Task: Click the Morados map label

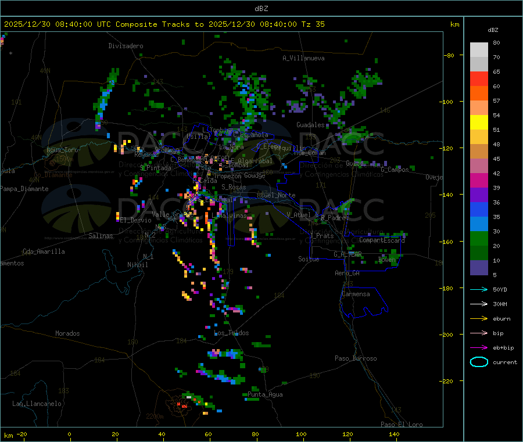Action: click(67, 333)
